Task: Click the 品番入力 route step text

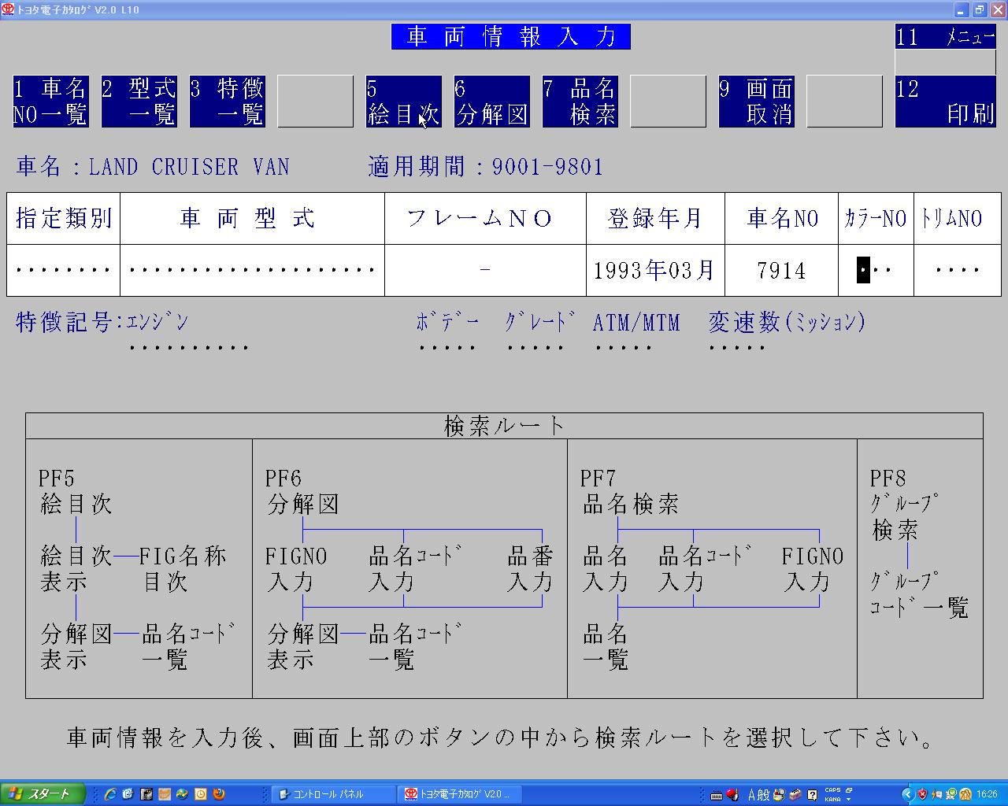Action: pos(530,569)
